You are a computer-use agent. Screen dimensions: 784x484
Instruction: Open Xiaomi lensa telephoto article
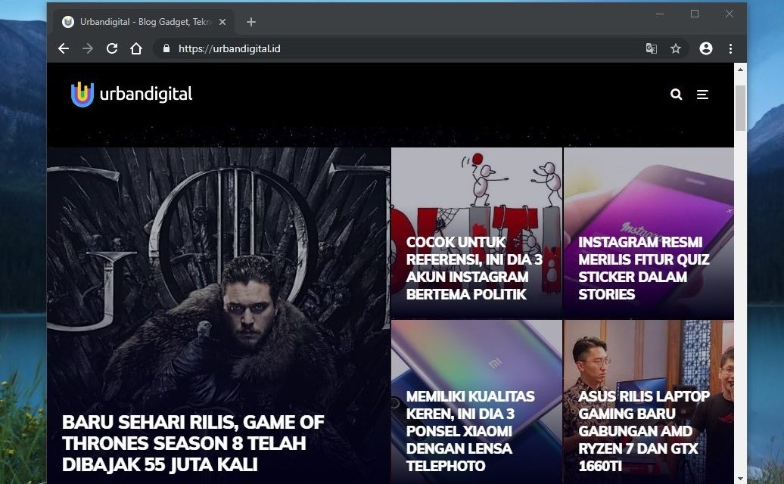click(470, 431)
